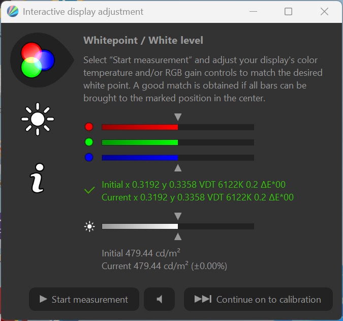Maximize the Interactive display adjustment window

pyautogui.click(x=288, y=11)
